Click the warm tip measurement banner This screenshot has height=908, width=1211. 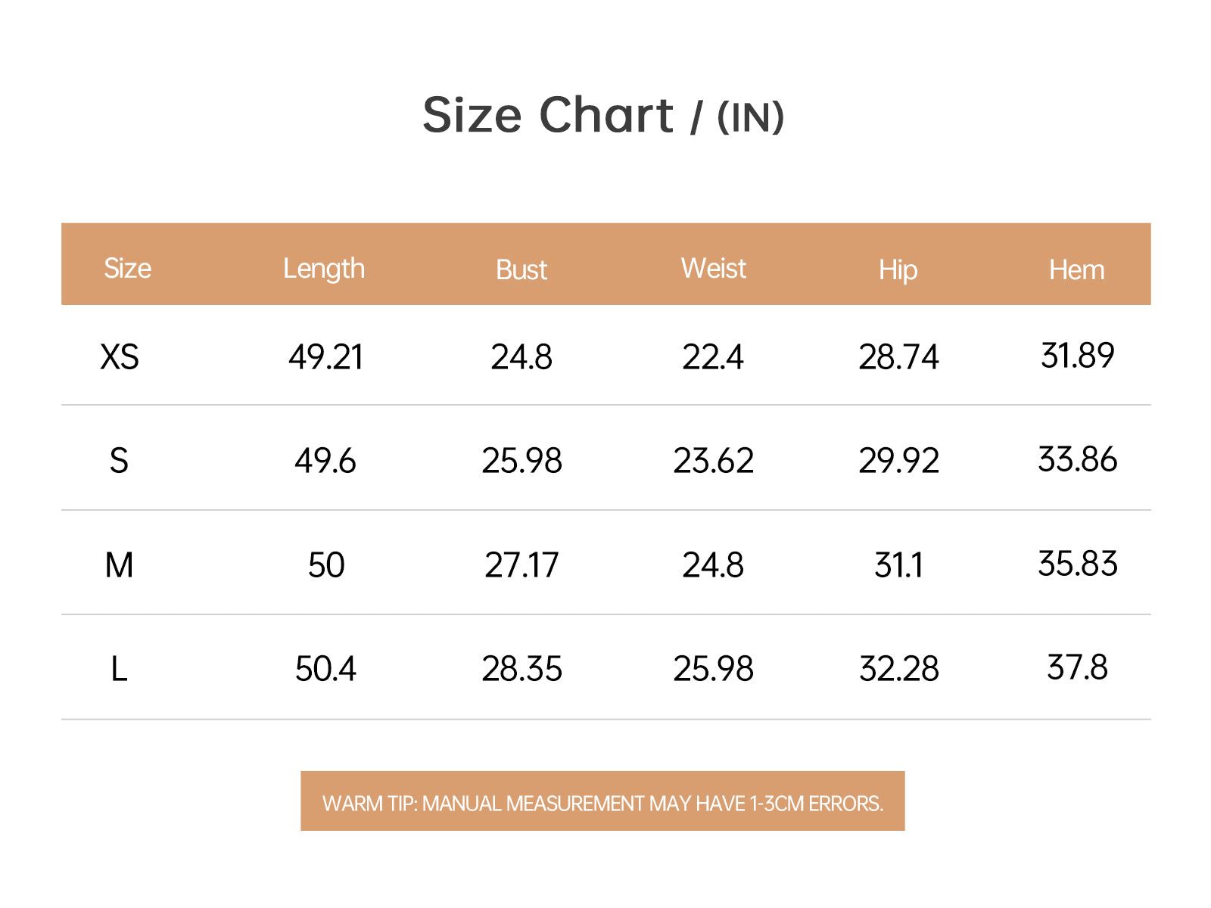point(602,802)
